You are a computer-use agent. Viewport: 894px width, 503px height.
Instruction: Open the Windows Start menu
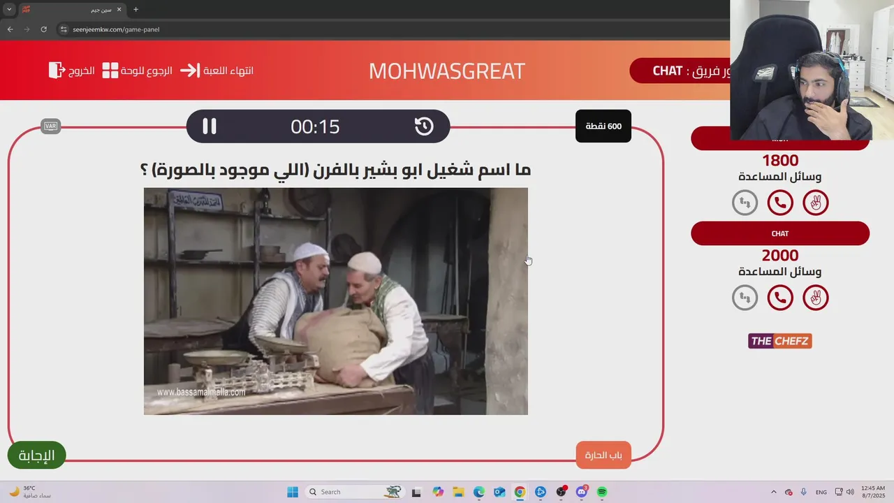[292, 492]
